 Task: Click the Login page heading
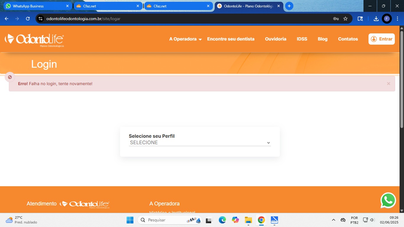[44, 64]
